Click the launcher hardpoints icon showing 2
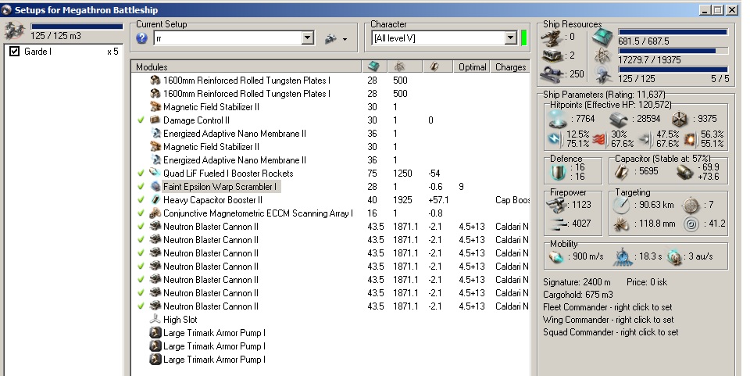Viewport: 750px width, 376px height. (x=551, y=56)
